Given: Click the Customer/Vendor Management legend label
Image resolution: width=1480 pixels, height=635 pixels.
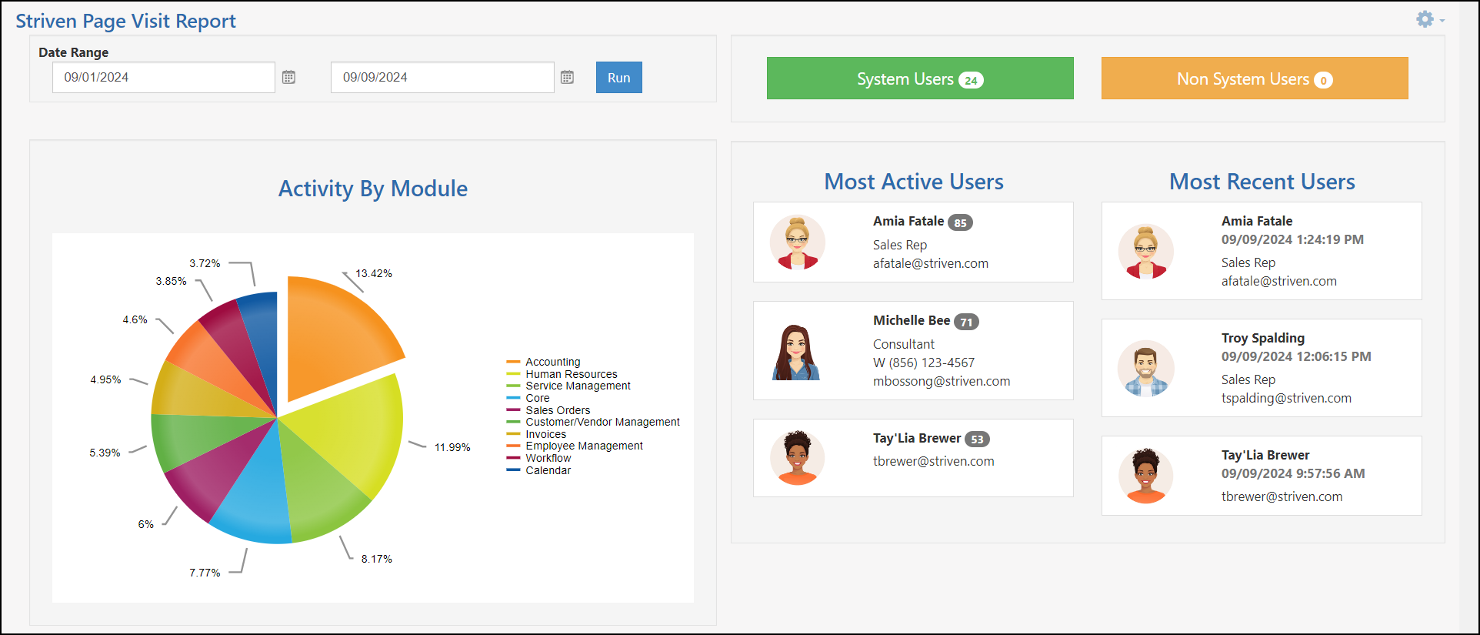Looking at the screenshot, I should pos(602,422).
